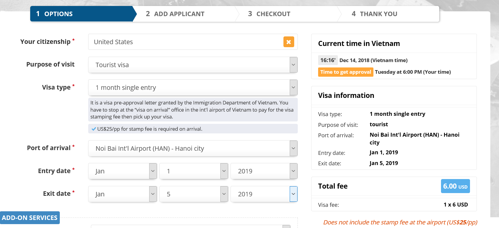499x228 pixels.
Task: Click the 16:16 Vietnam time display
Action: tap(328, 60)
